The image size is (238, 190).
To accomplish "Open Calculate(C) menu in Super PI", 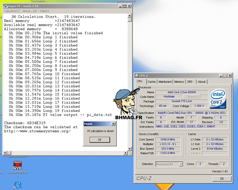I will tap(12, 11).
